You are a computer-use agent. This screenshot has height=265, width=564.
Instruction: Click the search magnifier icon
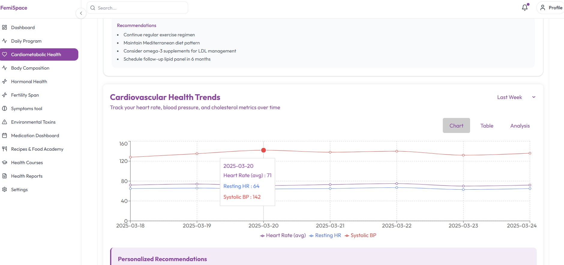click(x=93, y=8)
